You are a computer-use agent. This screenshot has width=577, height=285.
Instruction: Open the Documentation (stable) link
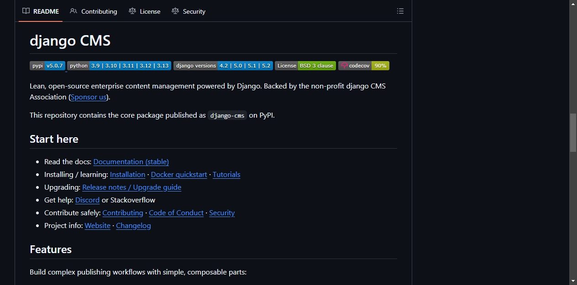(131, 162)
